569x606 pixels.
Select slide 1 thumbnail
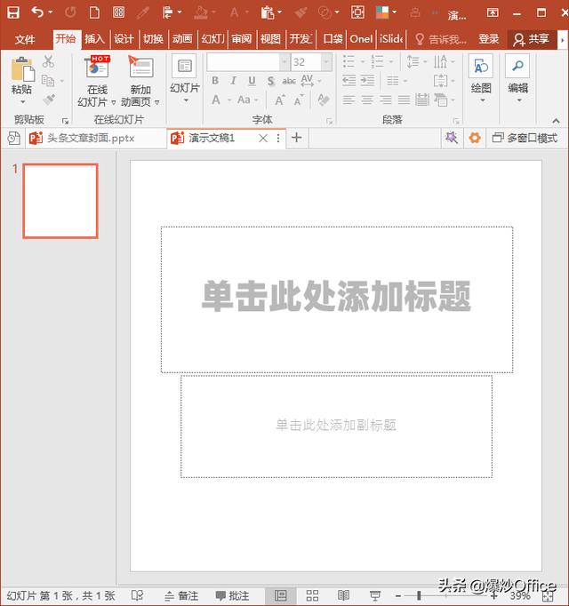coord(60,201)
